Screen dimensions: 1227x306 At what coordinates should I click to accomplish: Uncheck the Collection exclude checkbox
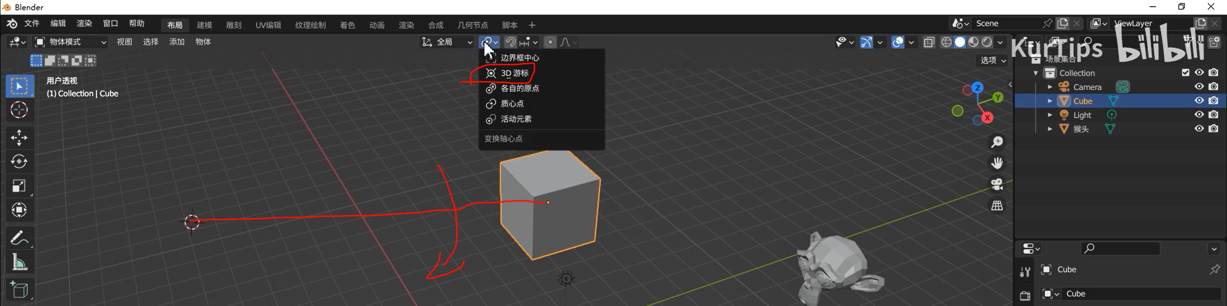tap(1186, 73)
